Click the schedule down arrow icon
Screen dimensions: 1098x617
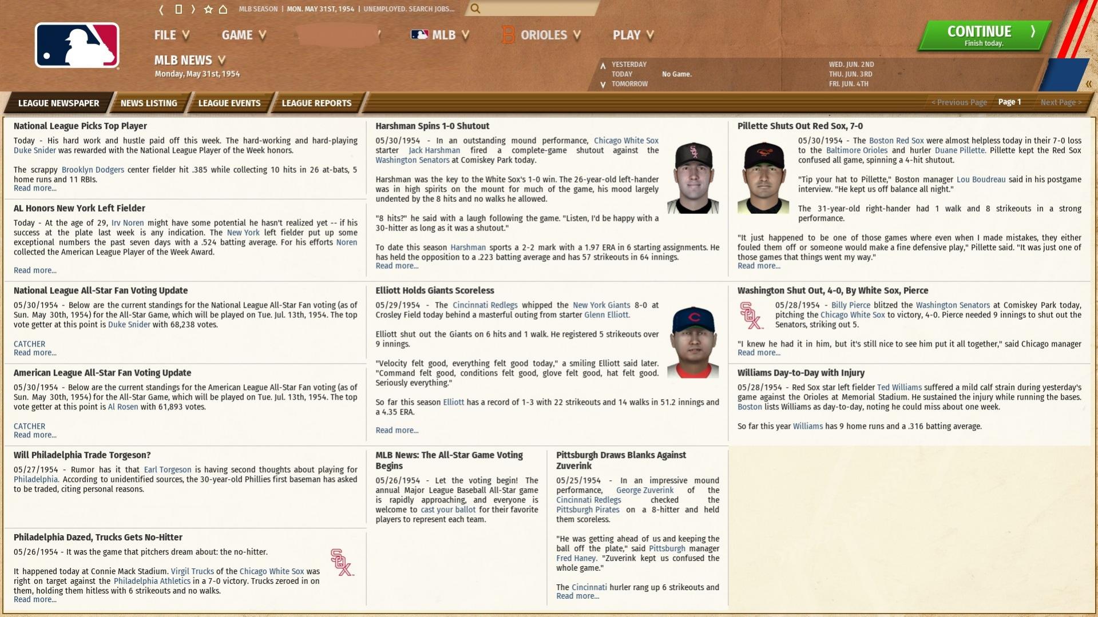(602, 85)
